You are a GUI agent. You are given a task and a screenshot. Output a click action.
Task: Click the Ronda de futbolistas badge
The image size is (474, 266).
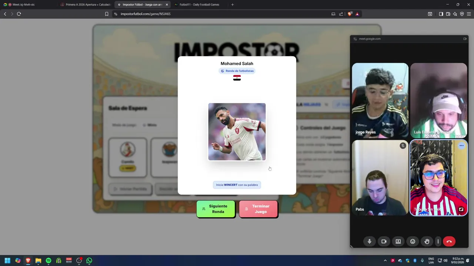(x=237, y=71)
